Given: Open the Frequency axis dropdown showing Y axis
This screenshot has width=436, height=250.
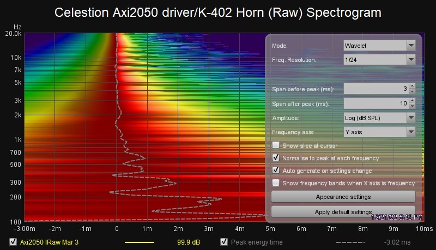Looking at the screenshot, I should click(x=379, y=132).
